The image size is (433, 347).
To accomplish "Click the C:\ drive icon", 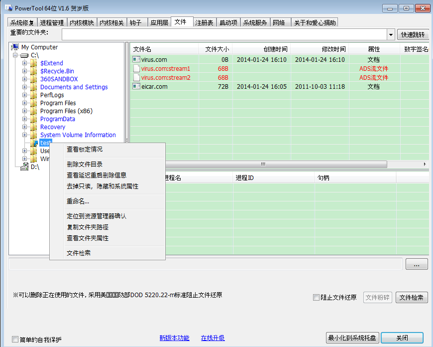I will point(24,55).
